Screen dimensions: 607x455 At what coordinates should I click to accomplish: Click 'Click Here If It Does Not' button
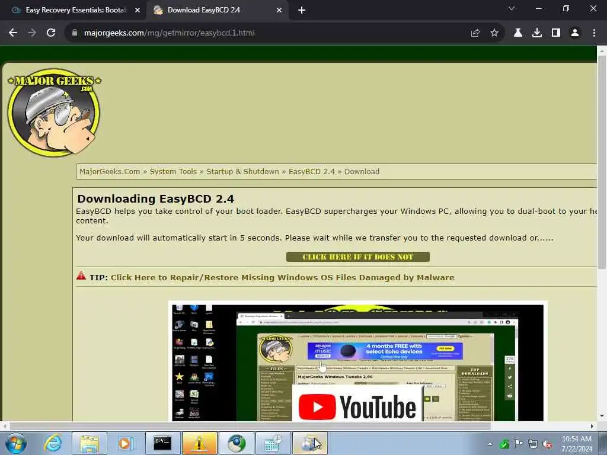[357, 257]
